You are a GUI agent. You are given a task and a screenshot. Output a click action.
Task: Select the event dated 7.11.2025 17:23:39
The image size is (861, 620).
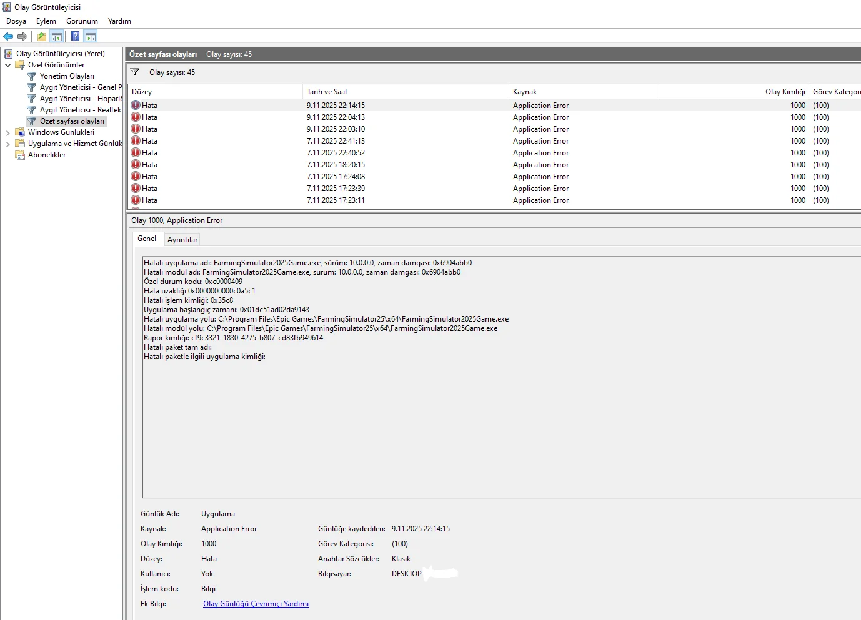coord(494,189)
